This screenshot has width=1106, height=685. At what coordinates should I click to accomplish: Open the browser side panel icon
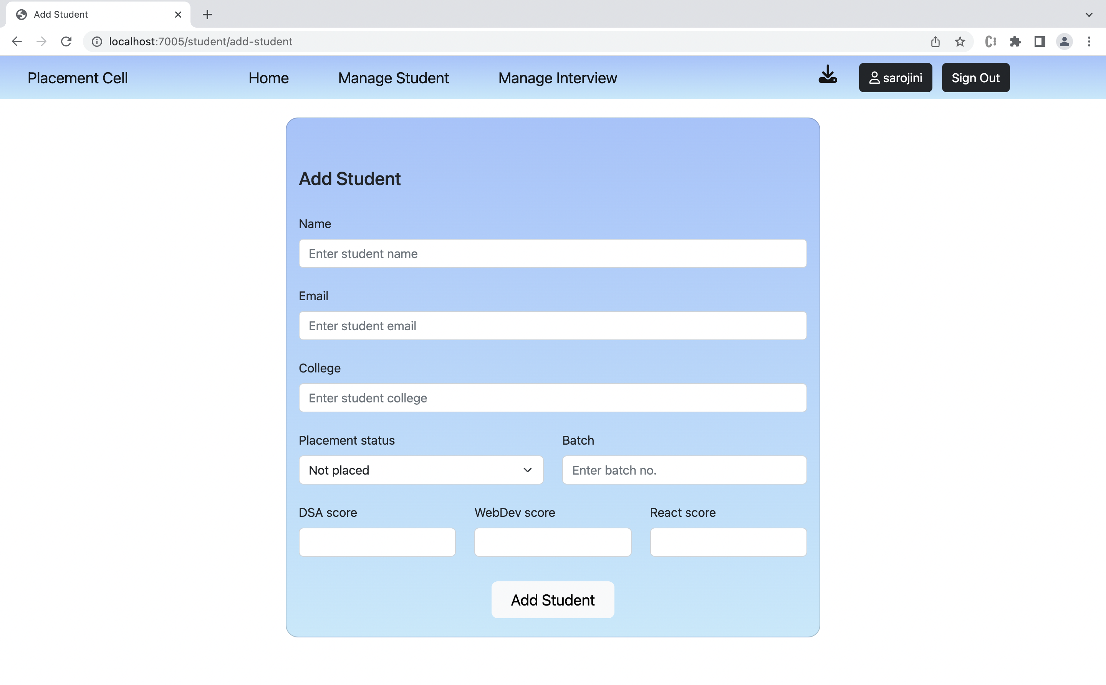(1040, 41)
